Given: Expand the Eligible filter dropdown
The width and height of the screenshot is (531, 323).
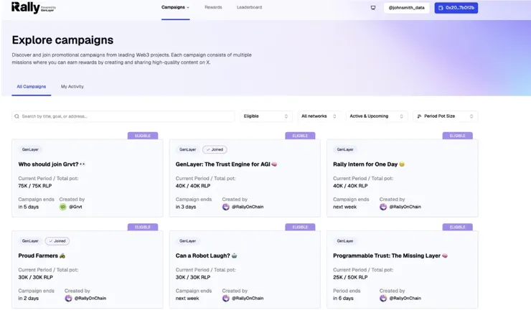Looking at the screenshot, I should 265,116.
